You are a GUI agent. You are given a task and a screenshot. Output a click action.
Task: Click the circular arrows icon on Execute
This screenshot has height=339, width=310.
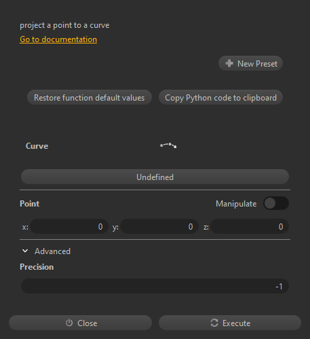pyautogui.click(x=214, y=323)
